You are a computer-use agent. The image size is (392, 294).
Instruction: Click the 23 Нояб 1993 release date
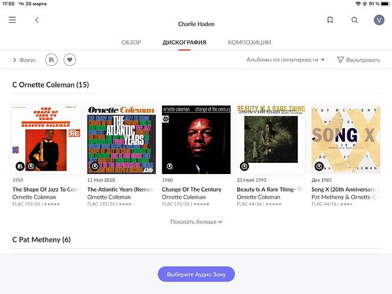click(x=251, y=180)
